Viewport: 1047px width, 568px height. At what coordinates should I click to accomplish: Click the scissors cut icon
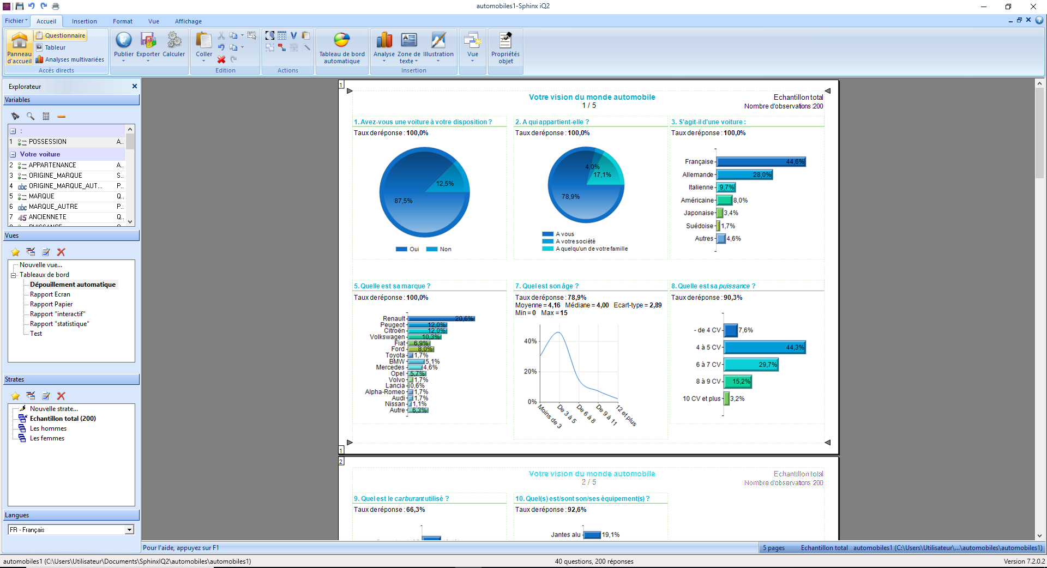click(221, 35)
